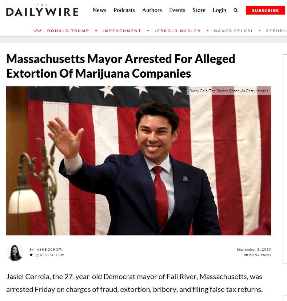287x301 pixels.
Task: Click the eye views icon
Action: pos(246,255)
